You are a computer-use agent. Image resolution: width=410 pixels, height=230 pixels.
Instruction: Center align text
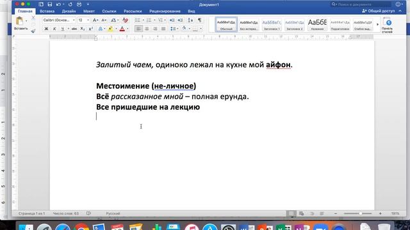coord(147,29)
